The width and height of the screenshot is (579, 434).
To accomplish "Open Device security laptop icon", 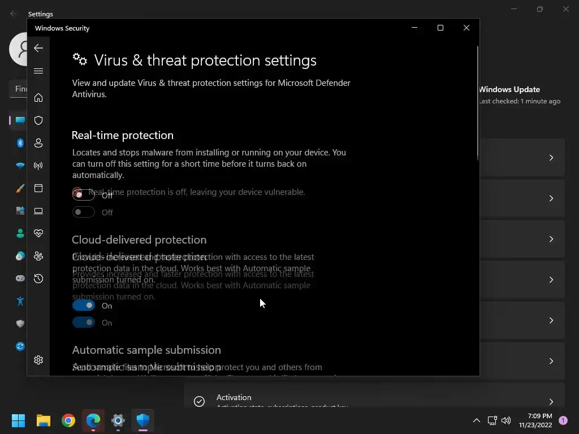I will click(x=38, y=211).
